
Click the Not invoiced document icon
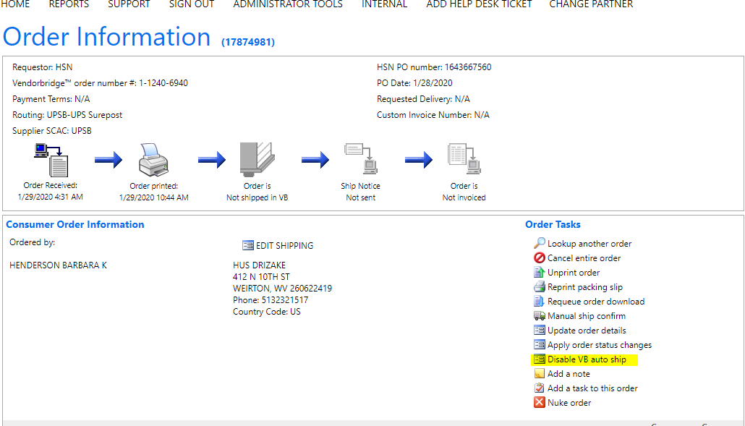(x=464, y=158)
